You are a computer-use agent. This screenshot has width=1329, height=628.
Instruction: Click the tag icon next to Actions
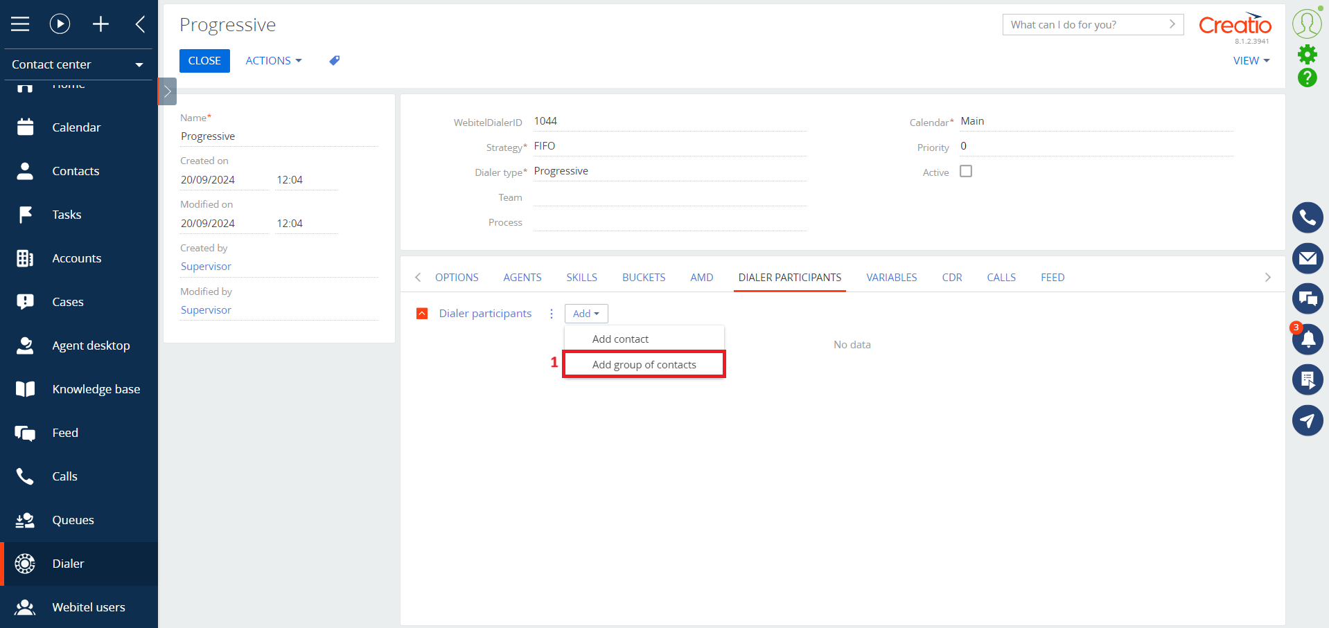click(x=335, y=61)
